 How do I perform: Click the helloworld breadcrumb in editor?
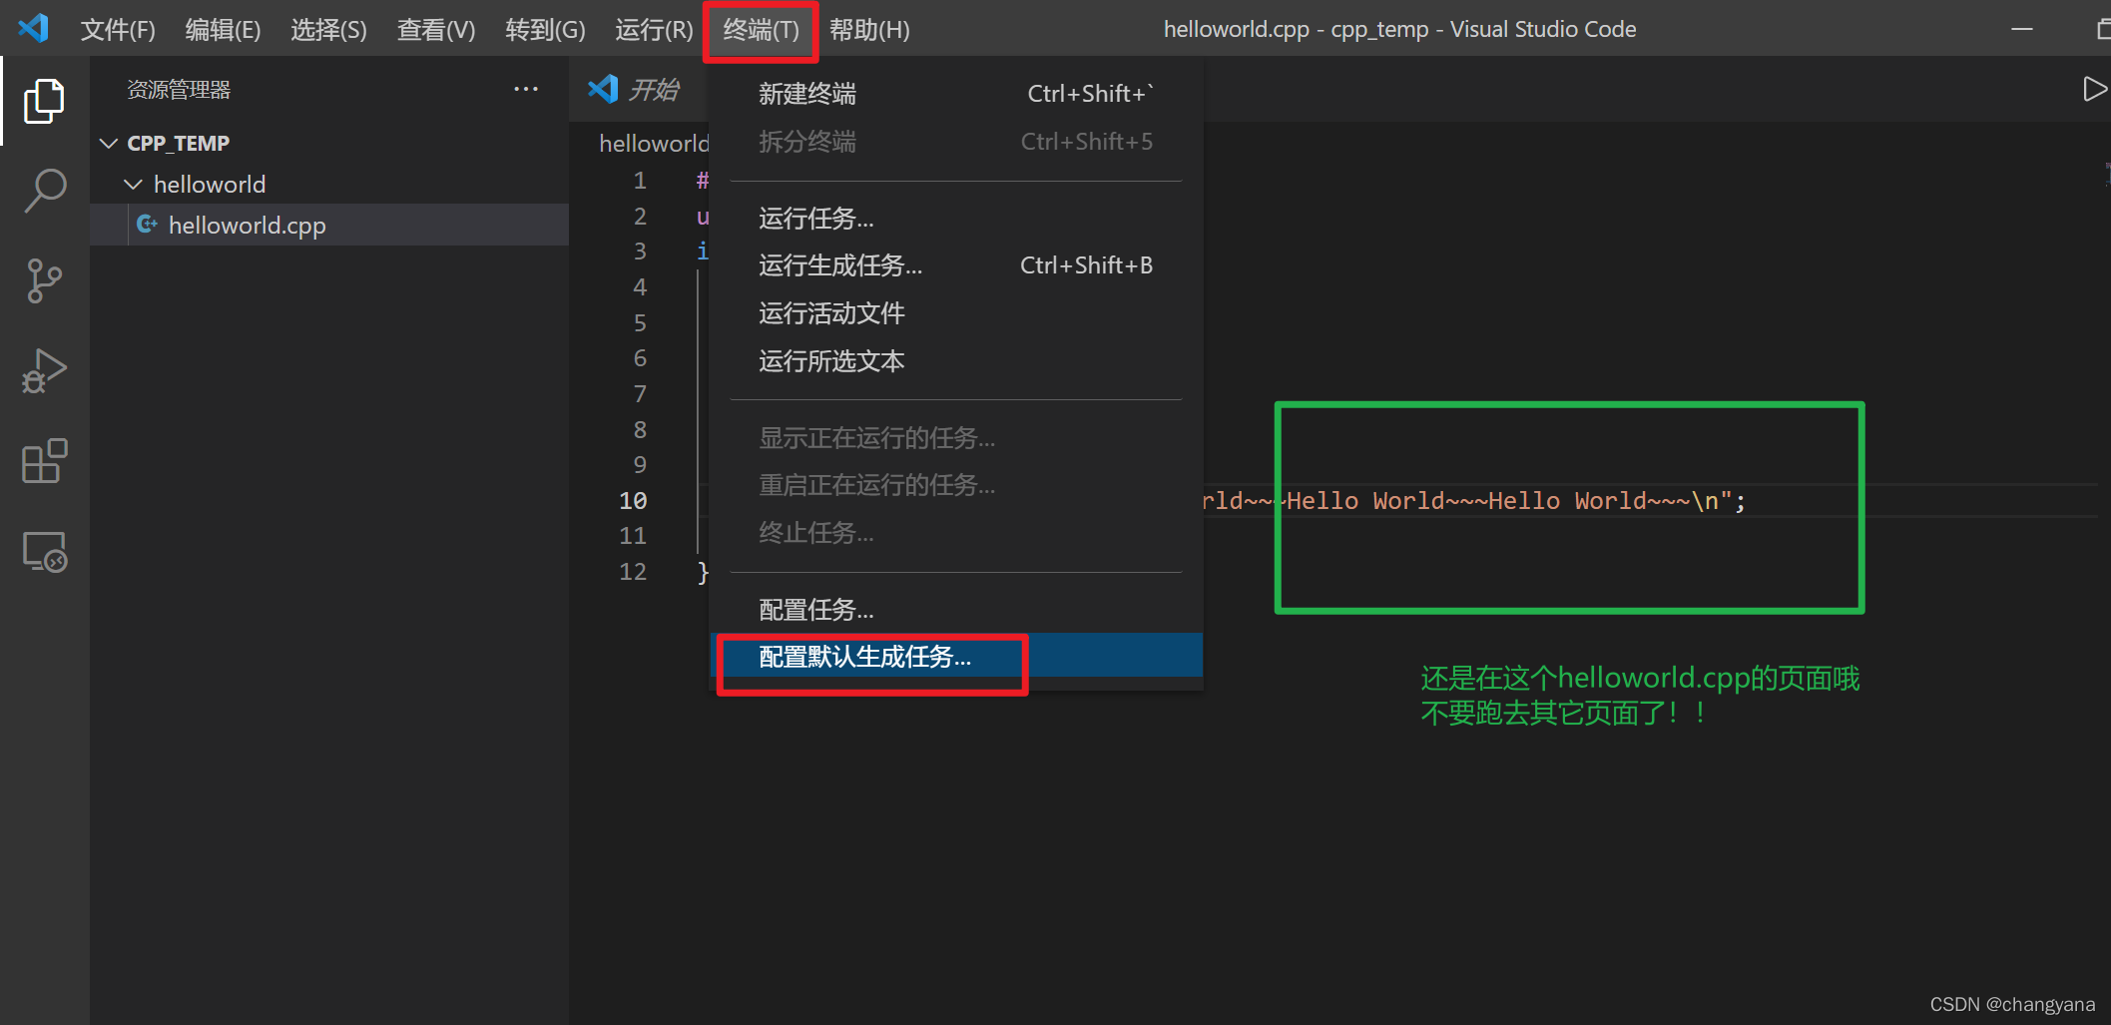[654, 144]
